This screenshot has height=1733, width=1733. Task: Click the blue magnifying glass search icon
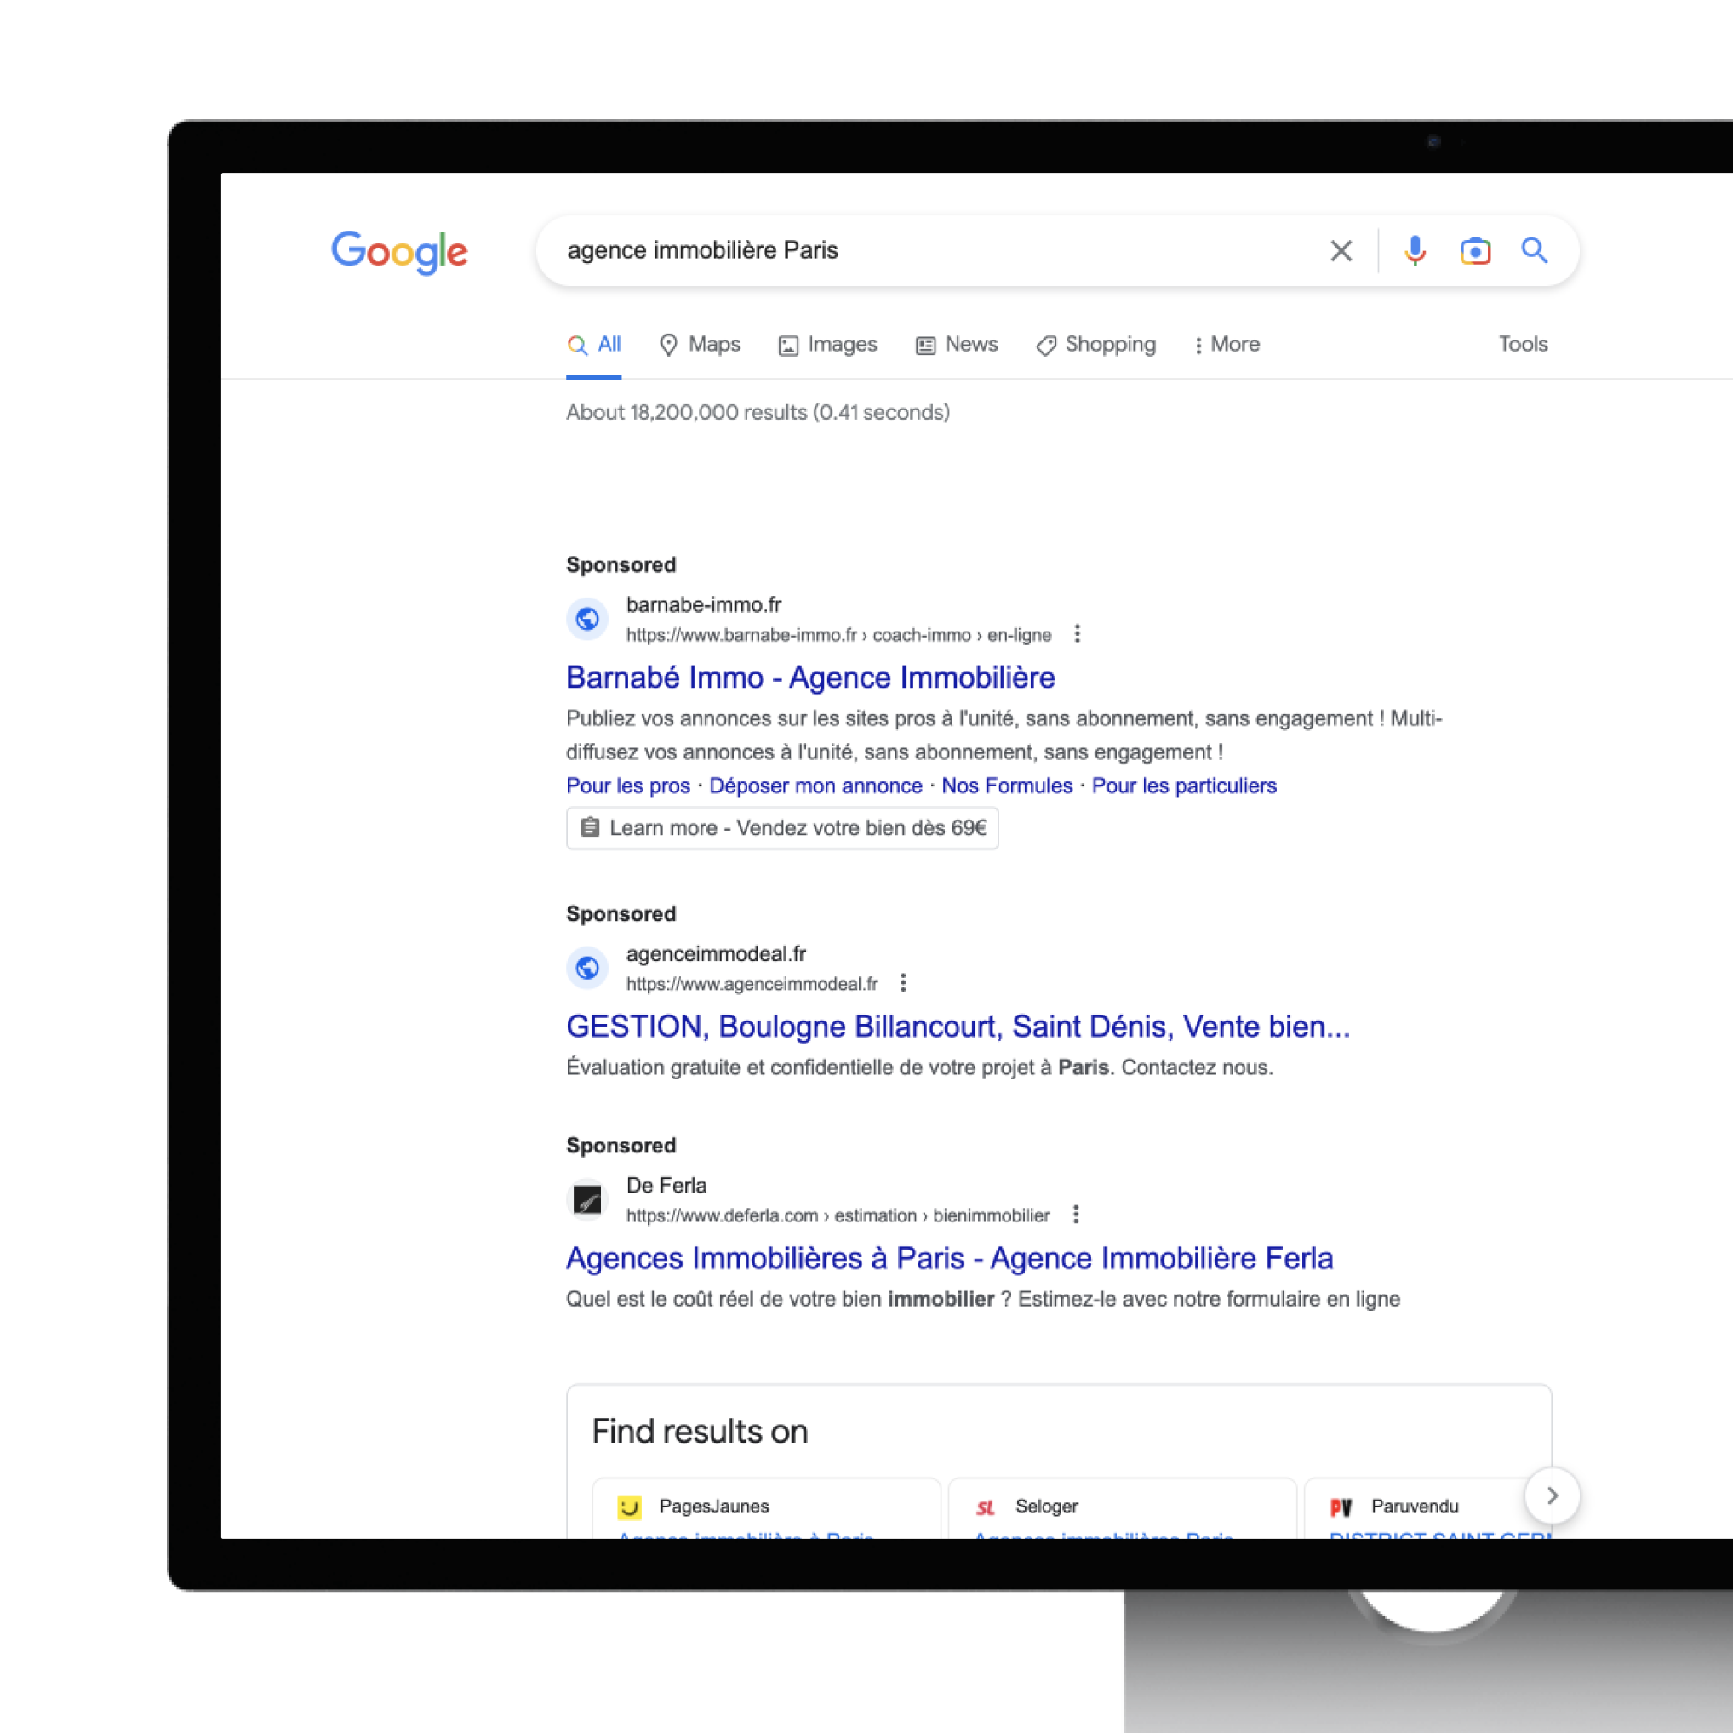point(1534,250)
